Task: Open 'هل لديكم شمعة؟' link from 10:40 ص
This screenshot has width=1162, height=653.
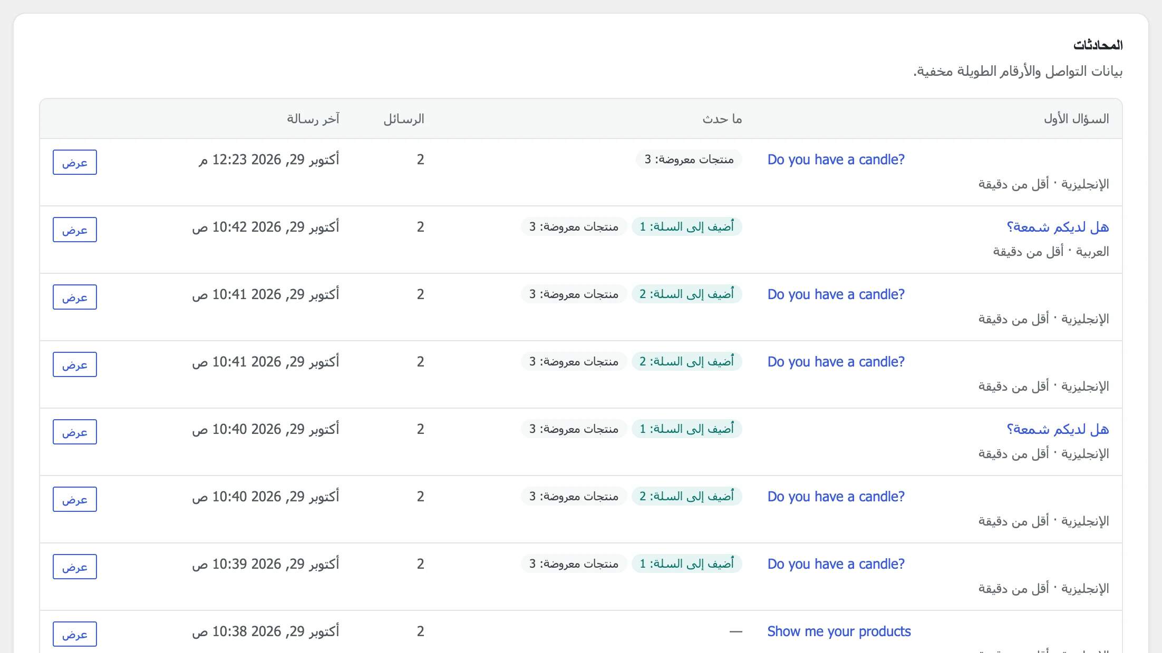Action: [x=1058, y=429]
